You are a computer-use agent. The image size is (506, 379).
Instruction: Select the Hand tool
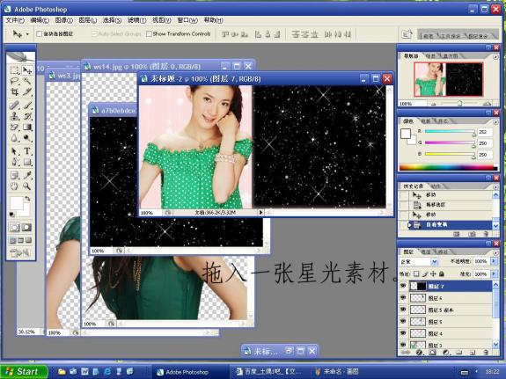pyautogui.click(x=15, y=186)
